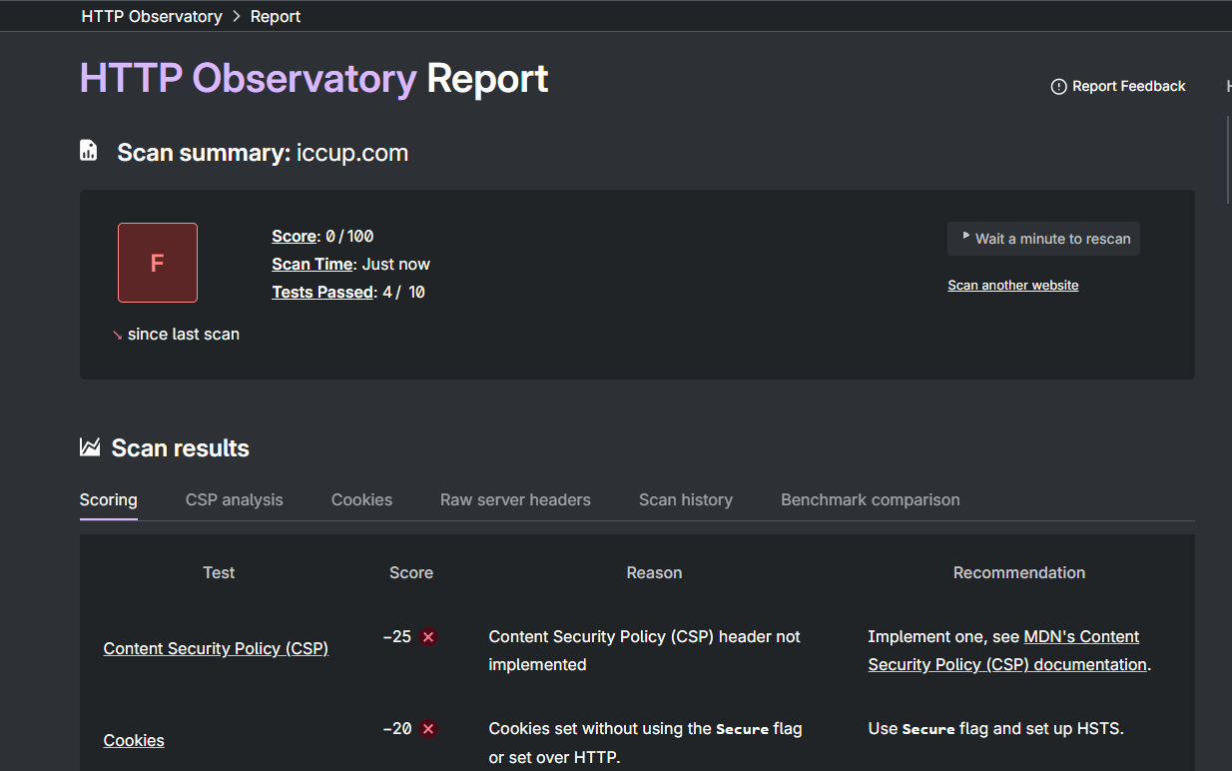
Task: Click the Scan results chart icon
Action: [x=90, y=446]
